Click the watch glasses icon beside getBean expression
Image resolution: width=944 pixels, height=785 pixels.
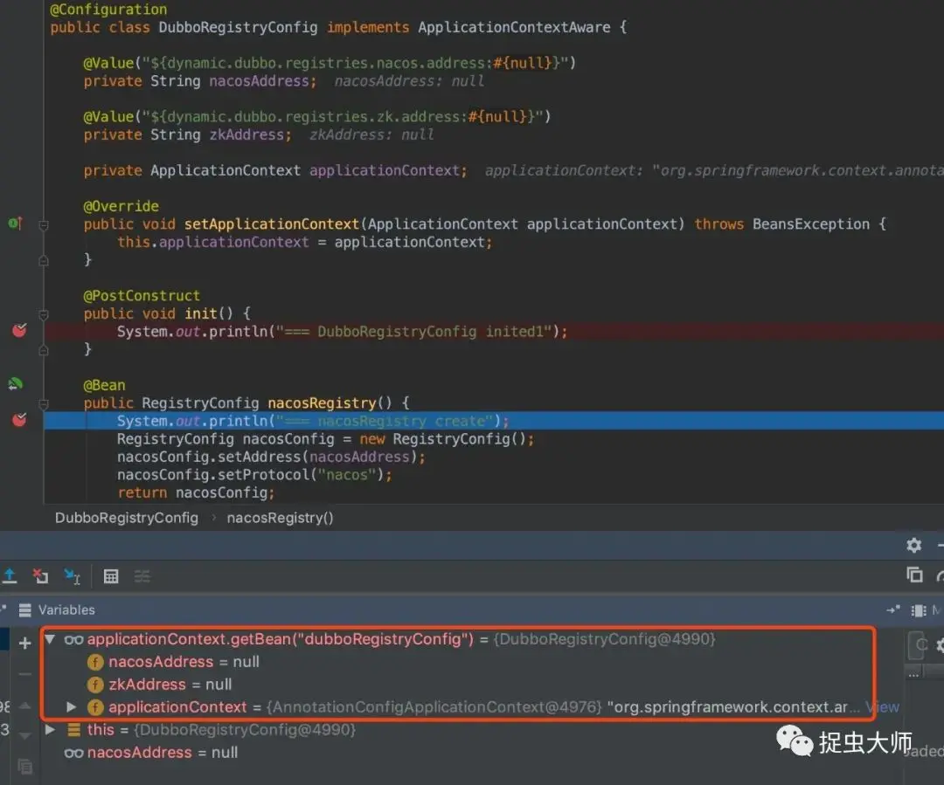pyautogui.click(x=73, y=639)
